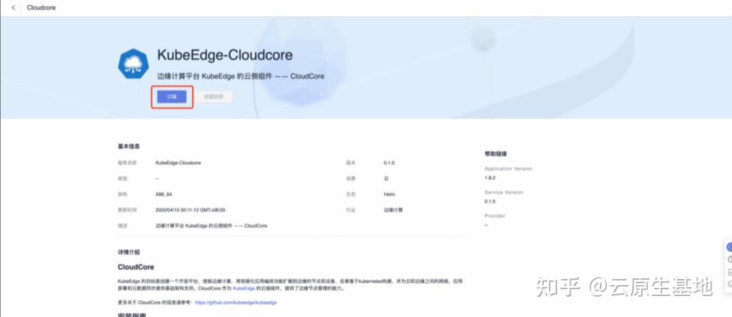
Task: Click the greyed 创建实例 button
Action: click(x=213, y=97)
